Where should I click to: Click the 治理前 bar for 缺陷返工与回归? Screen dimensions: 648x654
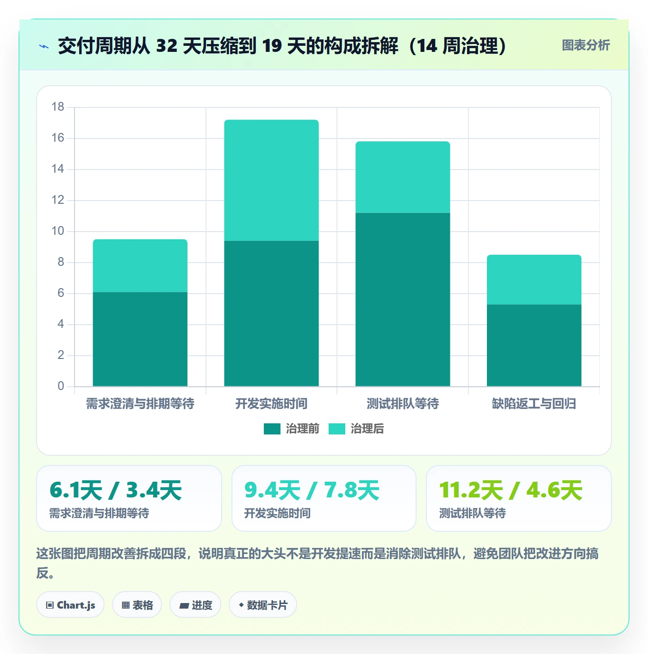pyautogui.click(x=534, y=345)
